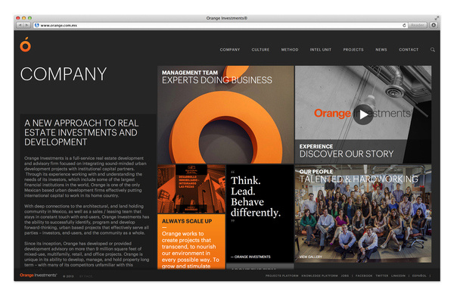The image size is (454, 296).
Task: Open the LinkedIn footer link
Action: [x=398, y=276]
